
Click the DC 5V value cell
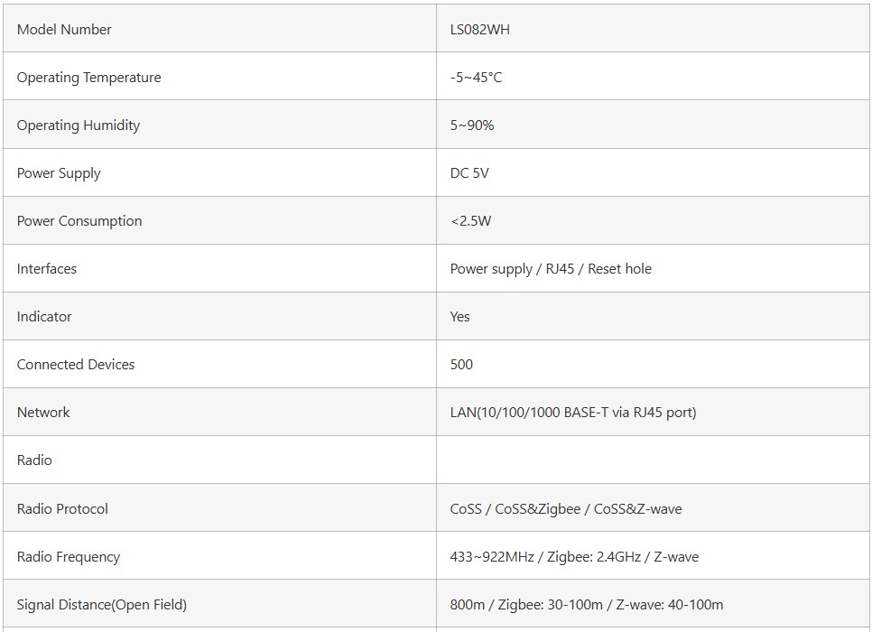[469, 172]
